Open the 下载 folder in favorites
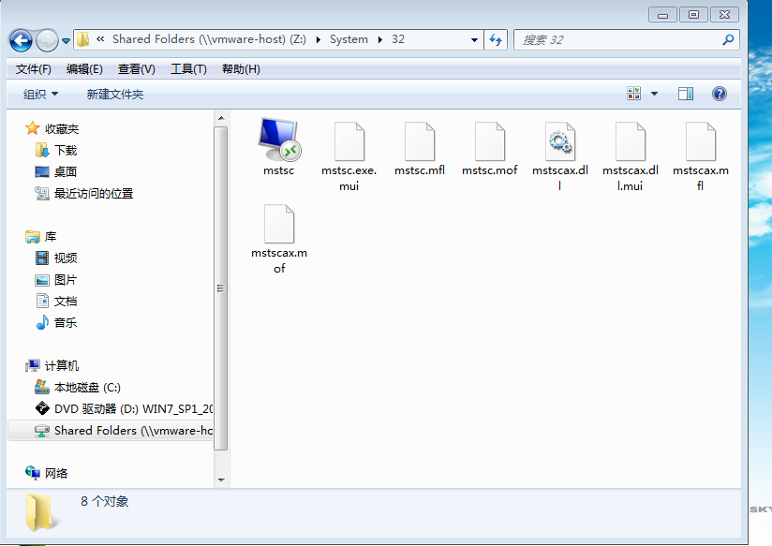 click(x=64, y=148)
